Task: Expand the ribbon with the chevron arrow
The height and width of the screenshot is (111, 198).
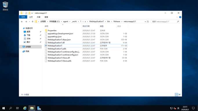Action: (x=177, y=17)
